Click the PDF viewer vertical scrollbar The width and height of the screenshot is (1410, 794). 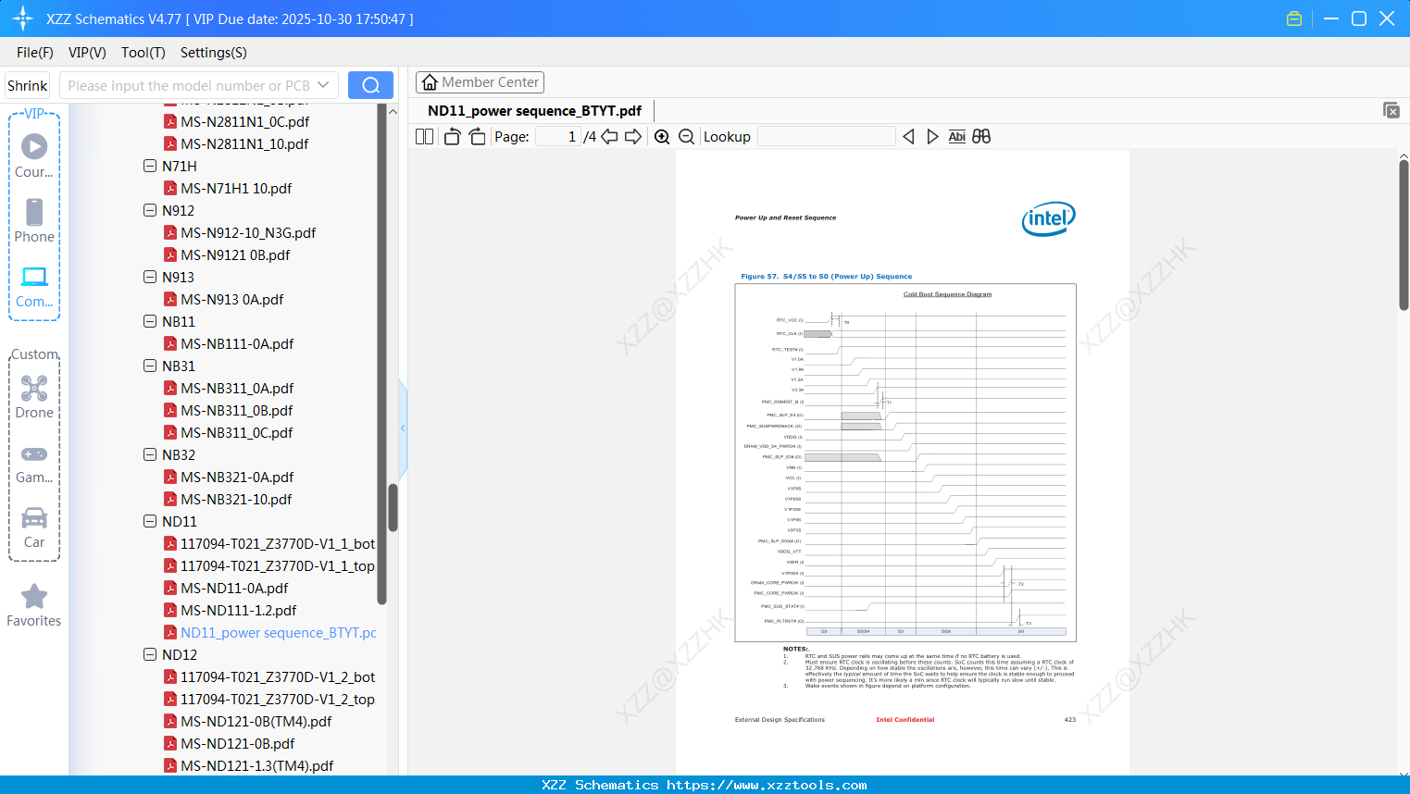click(x=1404, y=235)
